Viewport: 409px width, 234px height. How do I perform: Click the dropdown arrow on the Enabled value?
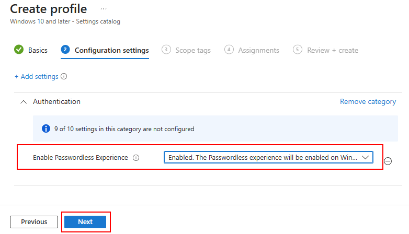point(366,157)
